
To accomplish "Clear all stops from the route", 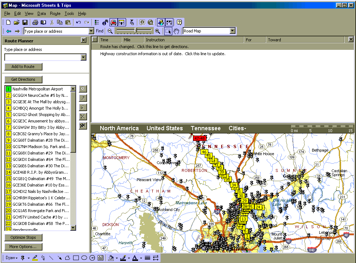I will coord(83,126).
